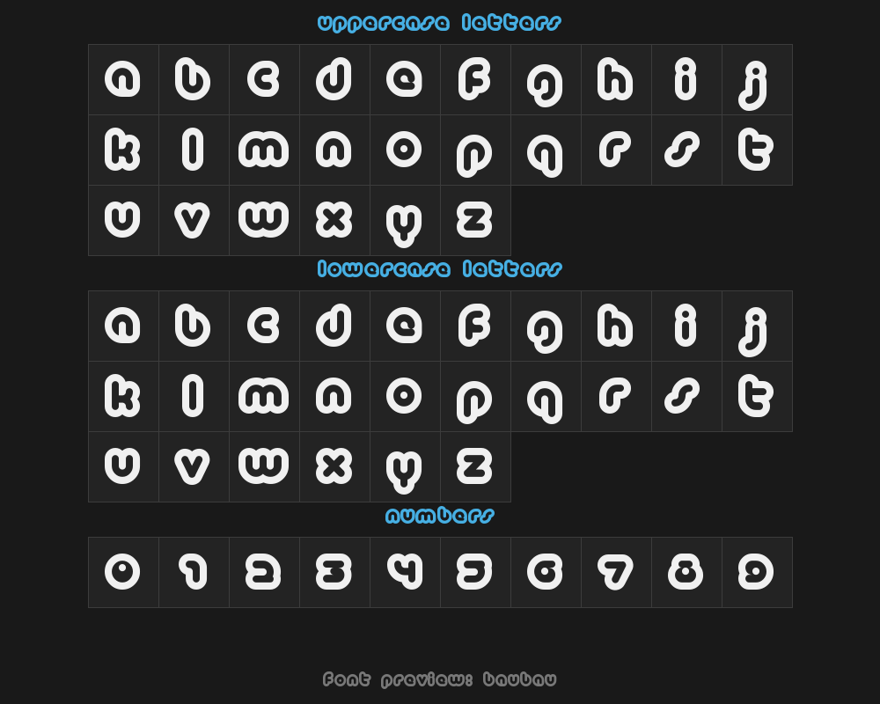Click the number 9 glyph
The image size is (880, 704).
(x=757, y=573)
